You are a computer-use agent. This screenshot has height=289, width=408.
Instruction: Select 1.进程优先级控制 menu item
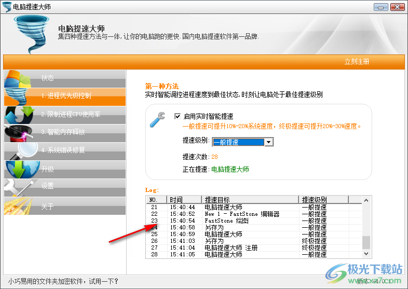(x=65, y=97)
